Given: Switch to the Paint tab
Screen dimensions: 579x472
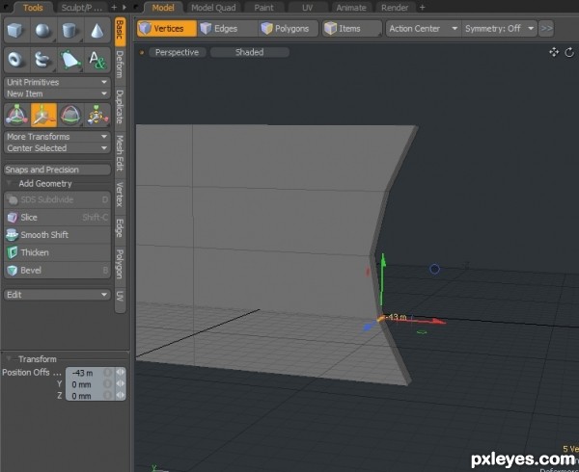Looking at the screenshot, I should (x=263, y=8).
